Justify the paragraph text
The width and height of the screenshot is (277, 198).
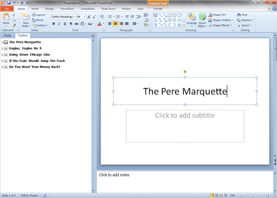point(127,23)
